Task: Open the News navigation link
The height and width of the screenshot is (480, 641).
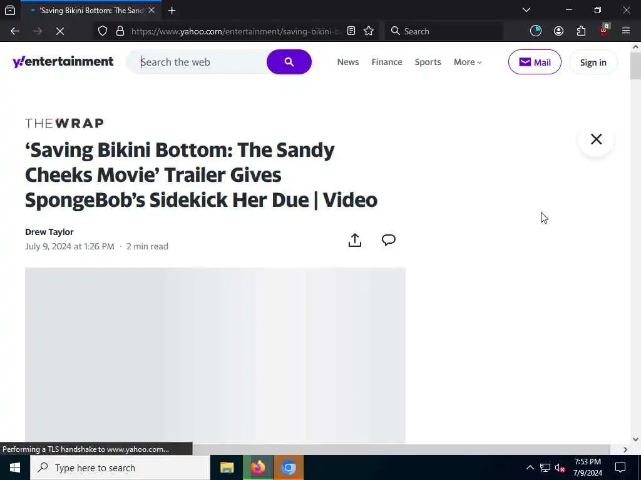Action: 348,62
